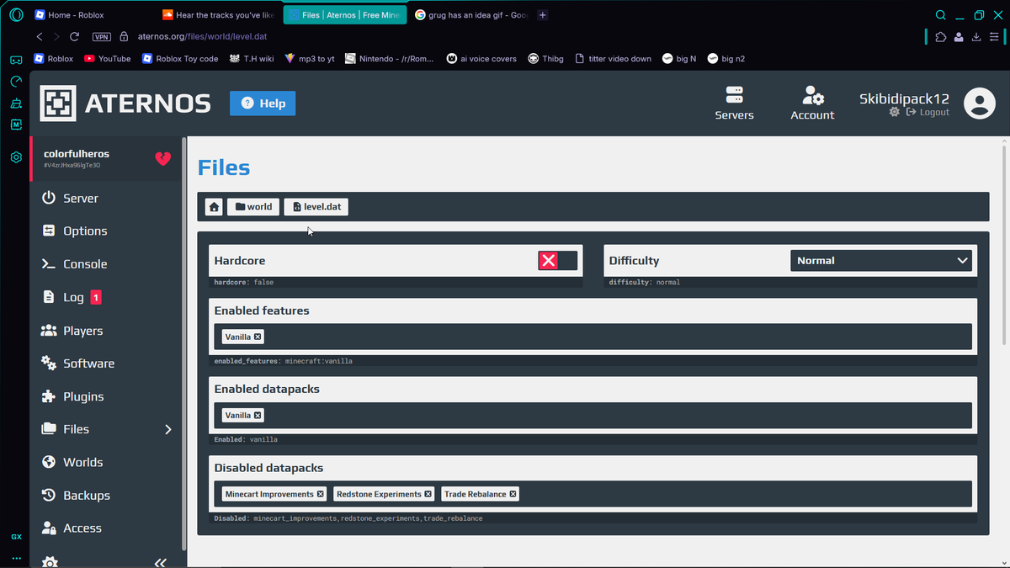
Task: Remove the Redstone Experiments datapack tag
Action: coord(428,494)
